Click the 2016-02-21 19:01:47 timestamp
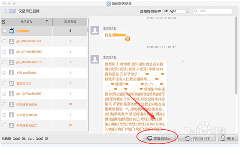240x147 pixels. click(x=161, y=47)
